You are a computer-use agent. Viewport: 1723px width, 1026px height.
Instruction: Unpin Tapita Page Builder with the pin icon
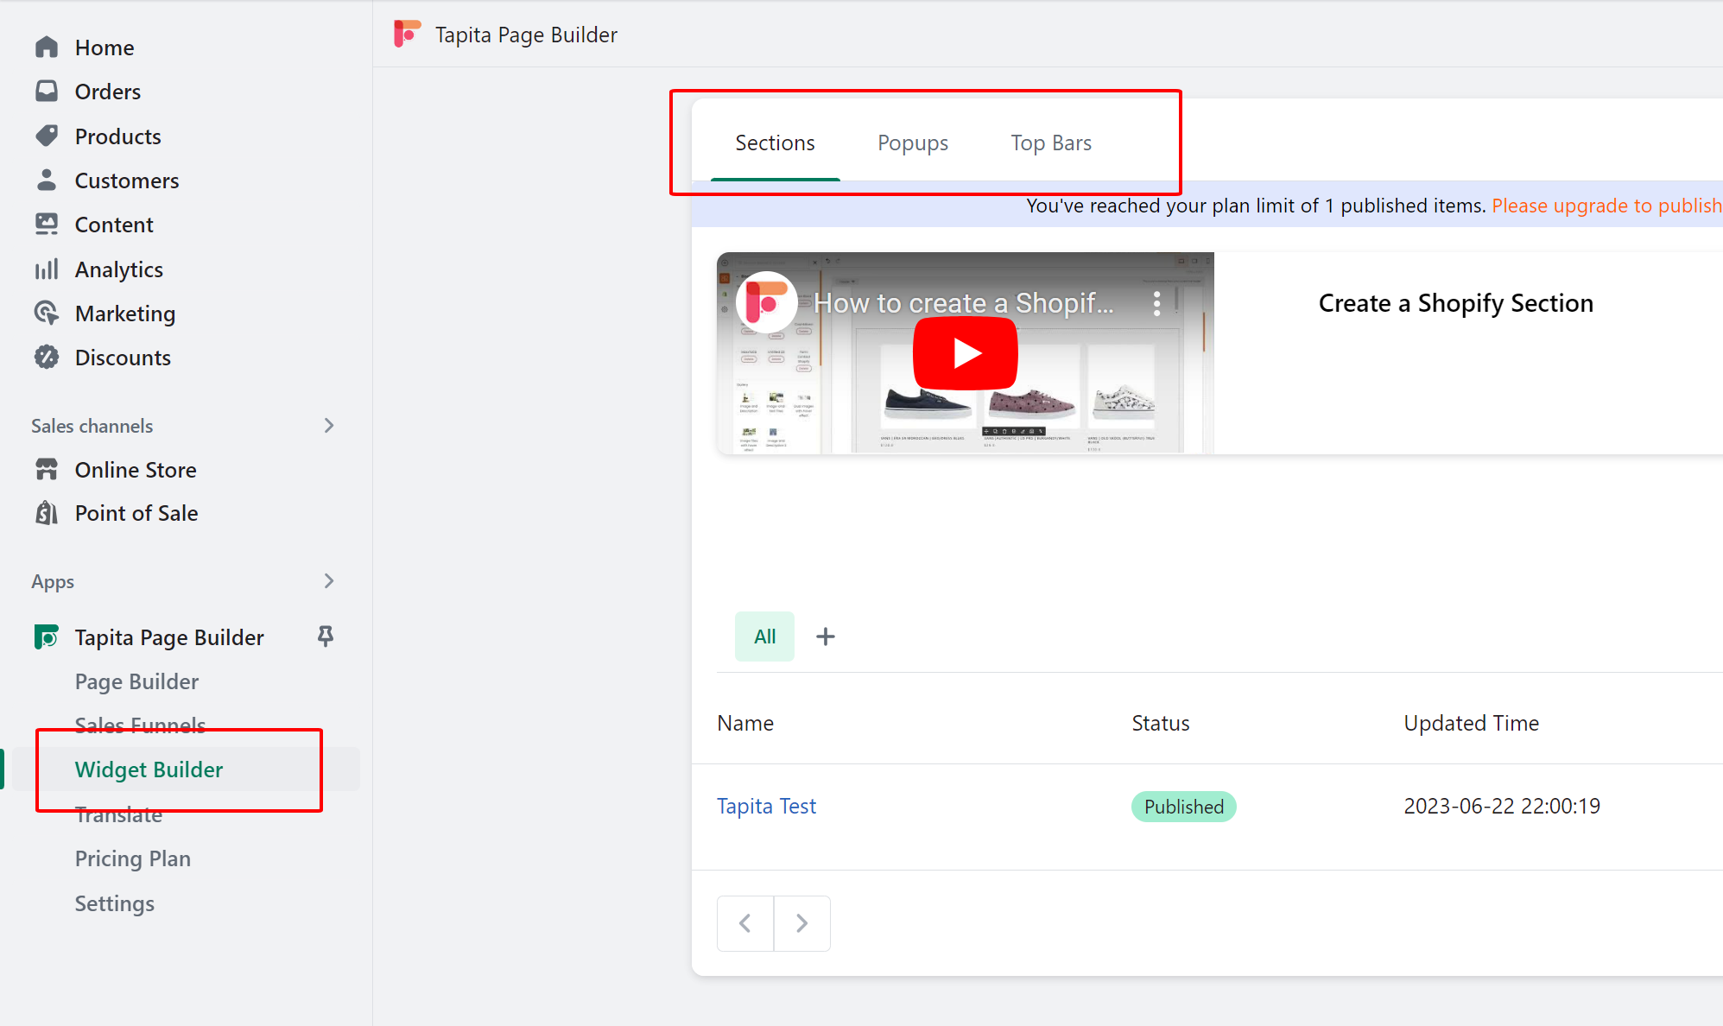point(326,636)
